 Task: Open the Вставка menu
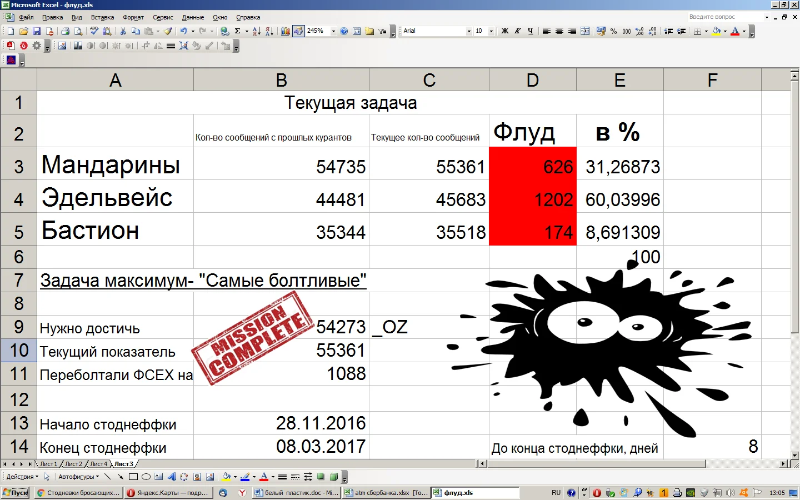[102, 17]
